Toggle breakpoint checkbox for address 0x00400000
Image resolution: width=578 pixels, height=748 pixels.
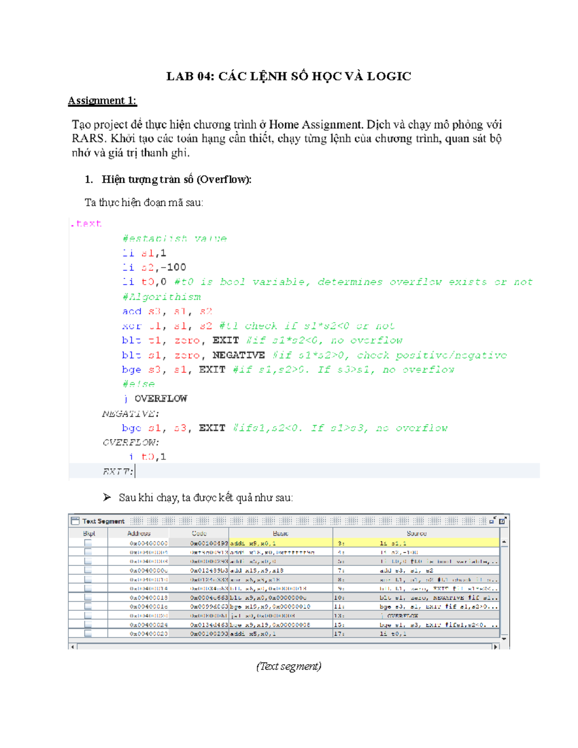[x=88, y=543]
